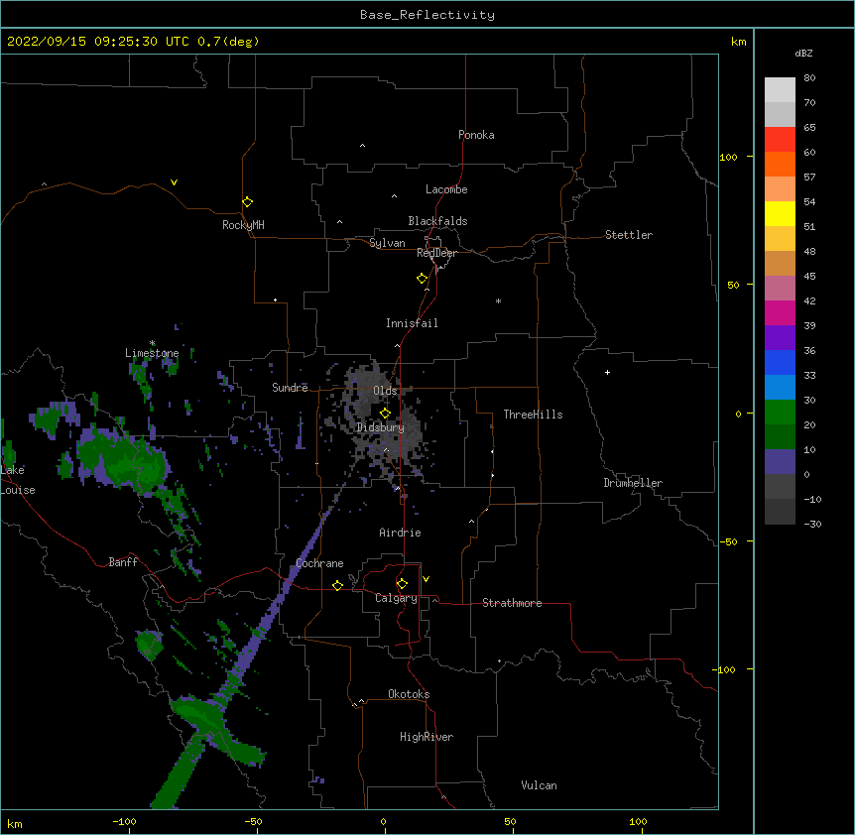Image resolution: width=855 pixels, height=835 pixels.
Task: Pick the slate blue swatch below legend 10
Action: [780, 462]
